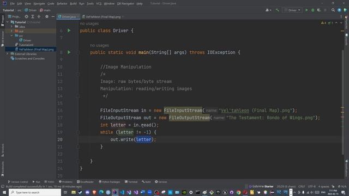
Task: Click the 4 spaces indent widget
Action: click(x=323, y=186)
